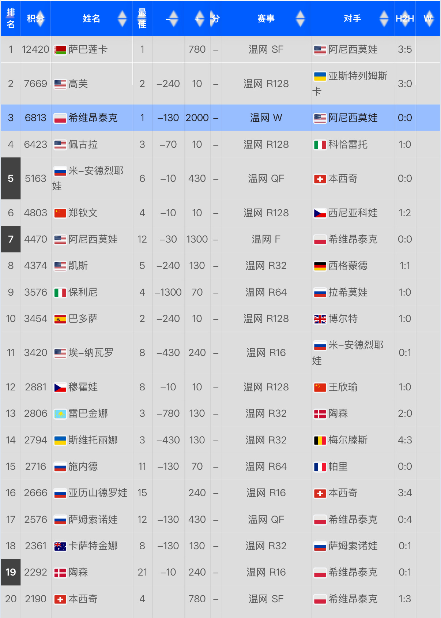Click France flag beside 帕里

point(320,467)
